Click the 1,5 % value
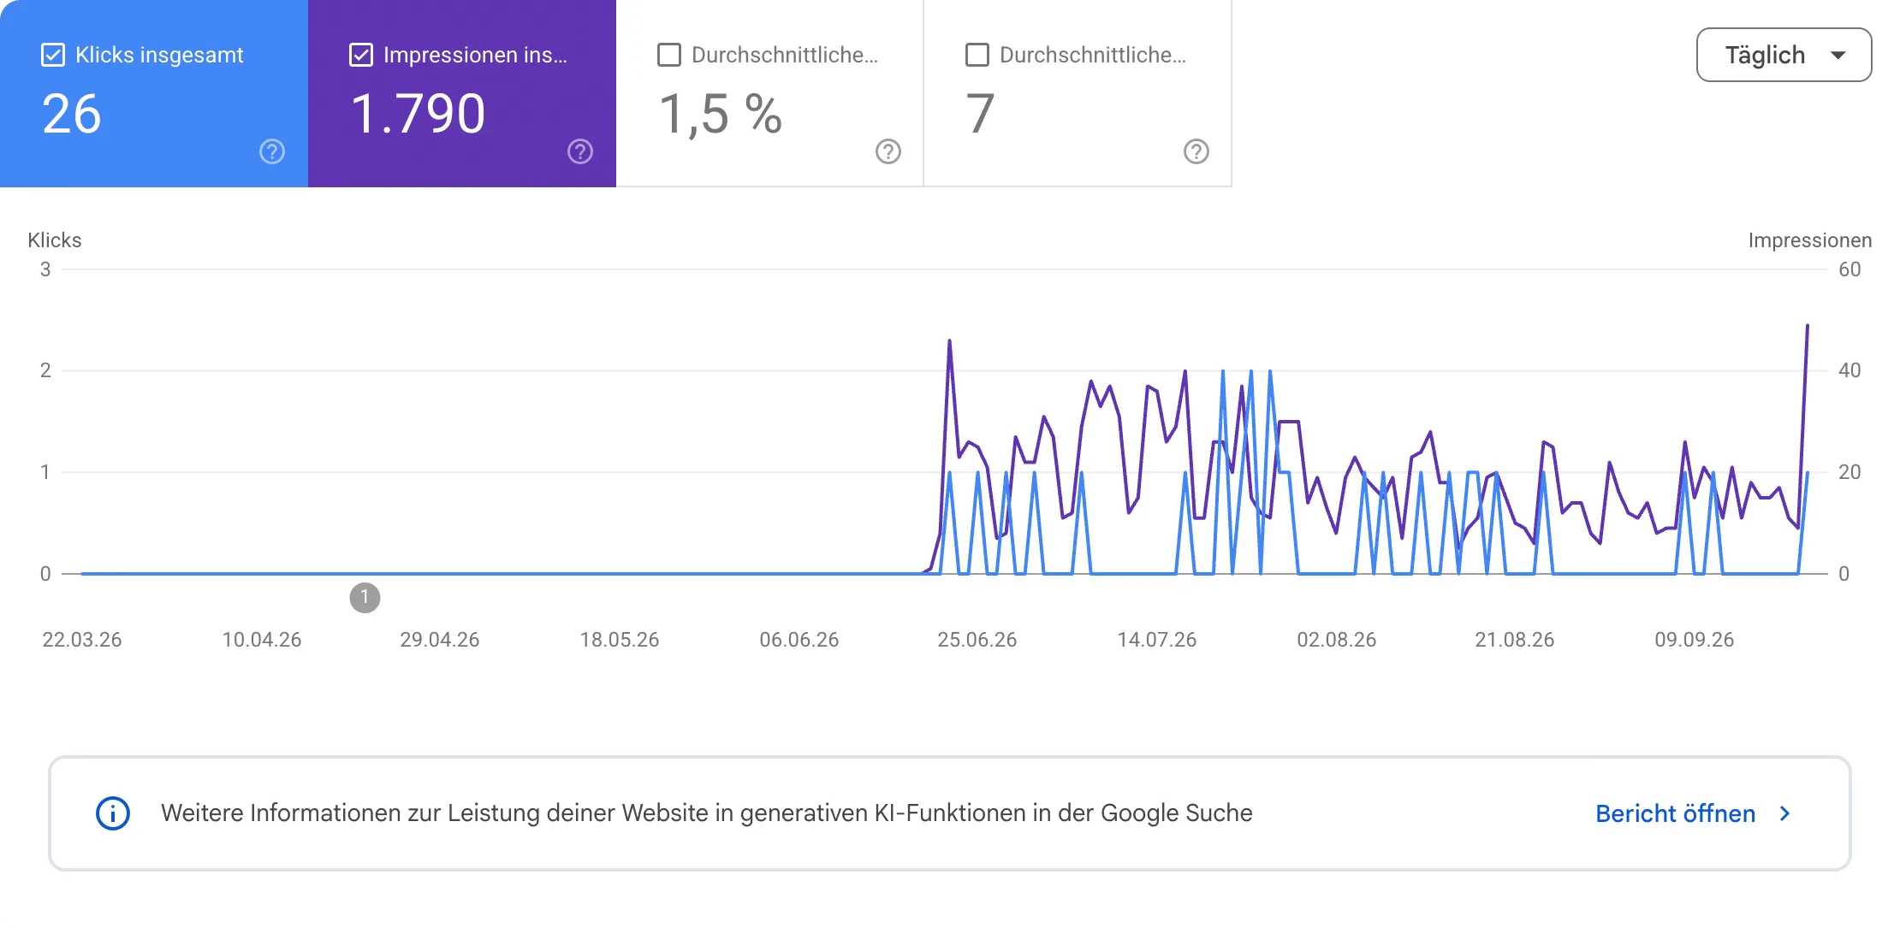 [721, 114]
